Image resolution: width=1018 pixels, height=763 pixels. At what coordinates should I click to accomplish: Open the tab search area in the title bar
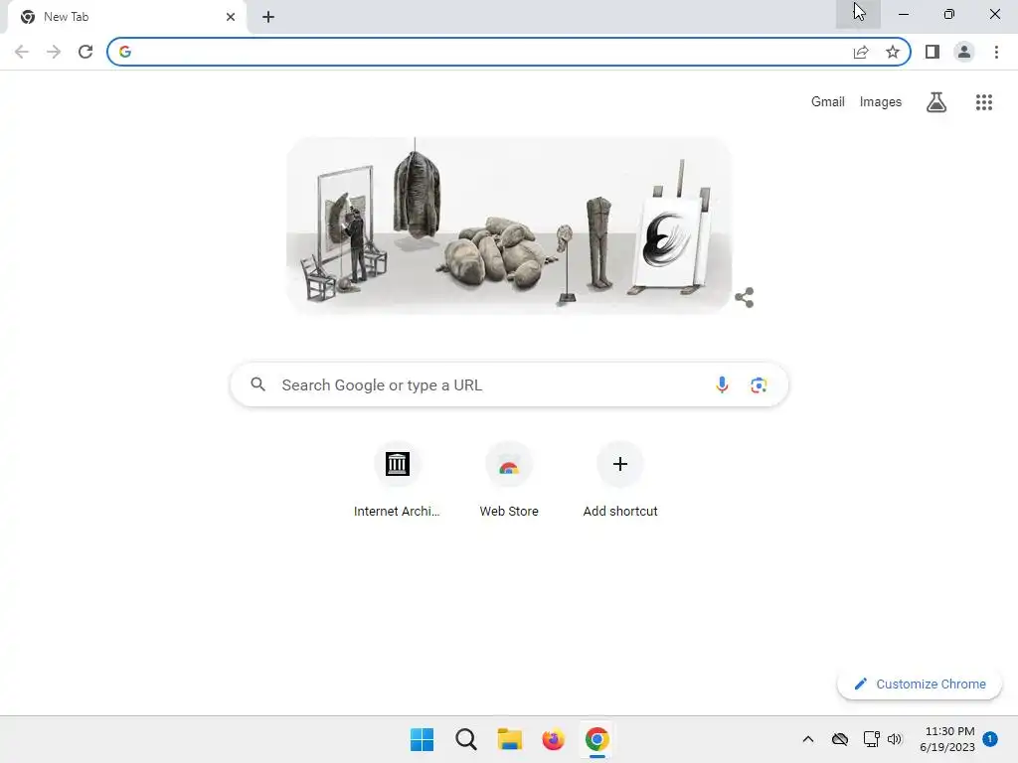coord(858,14)
